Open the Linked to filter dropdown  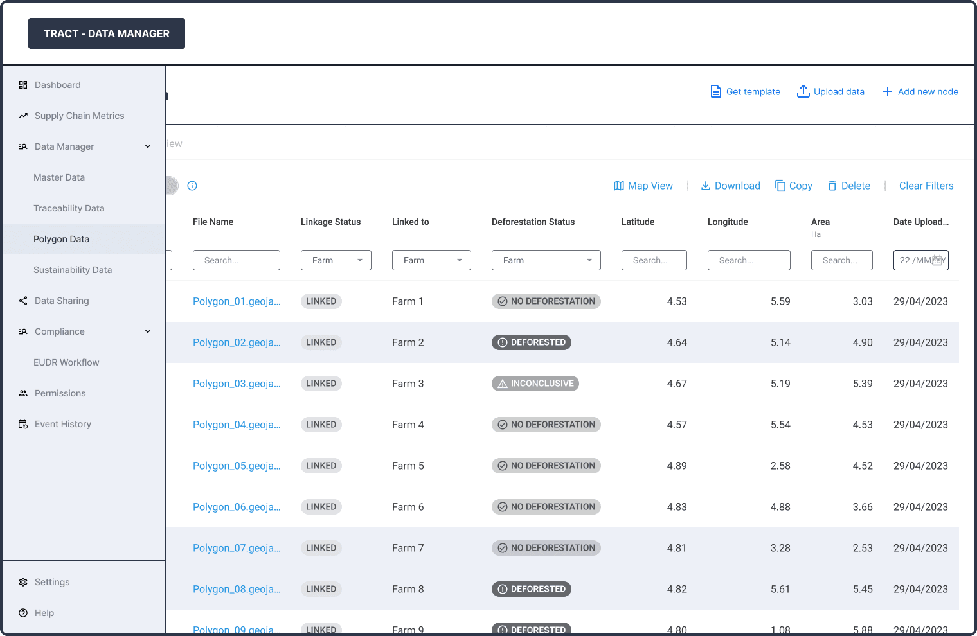[431, 260]
